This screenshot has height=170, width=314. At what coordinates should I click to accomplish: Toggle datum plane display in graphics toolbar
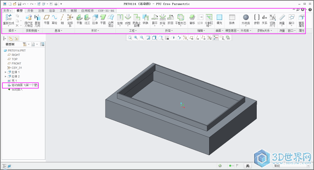click(192, 38)
